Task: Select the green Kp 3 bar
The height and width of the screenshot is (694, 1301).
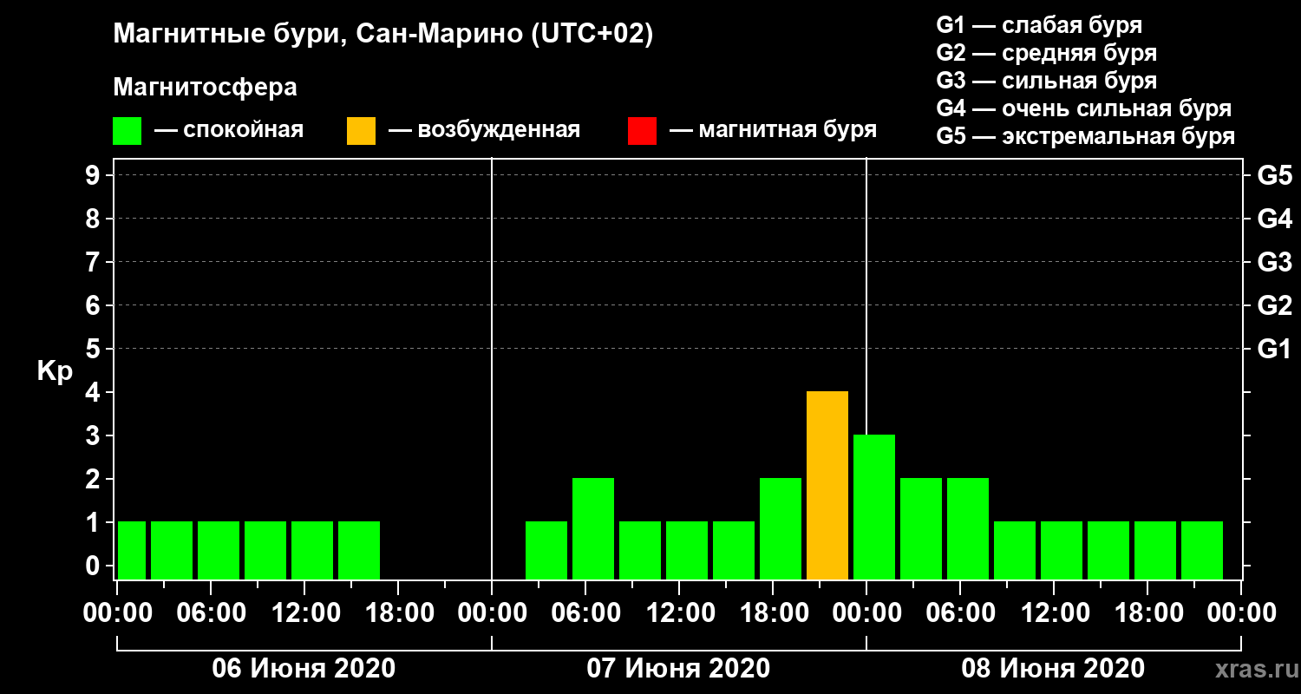Action: click(874, 507)
